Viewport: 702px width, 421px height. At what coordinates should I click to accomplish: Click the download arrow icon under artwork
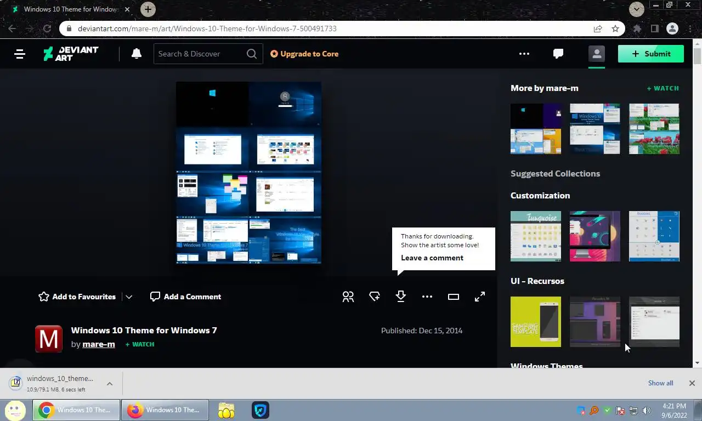401,297
